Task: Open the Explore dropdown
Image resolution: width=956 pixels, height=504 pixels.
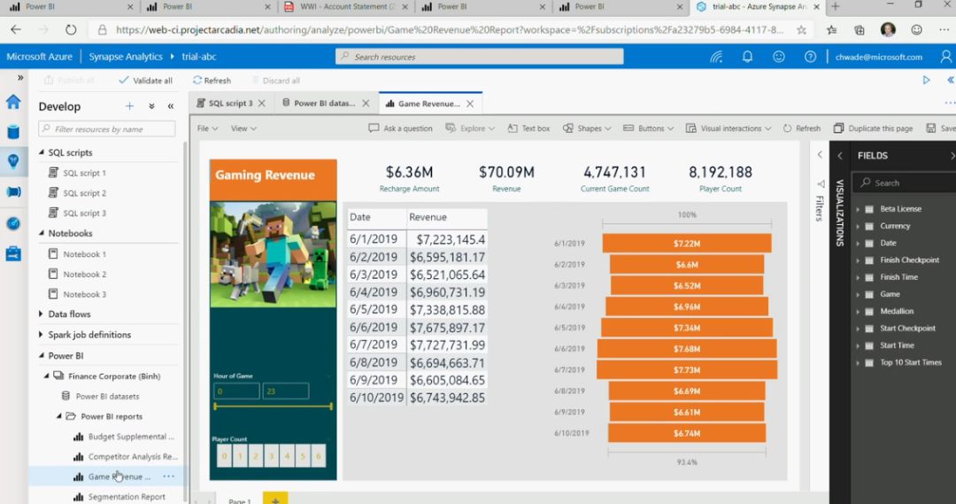Action: click(x=470, y=128)
